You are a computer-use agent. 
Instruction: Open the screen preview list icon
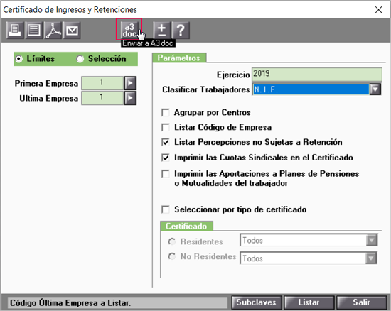pyautogui.click(x=33, y=30)
